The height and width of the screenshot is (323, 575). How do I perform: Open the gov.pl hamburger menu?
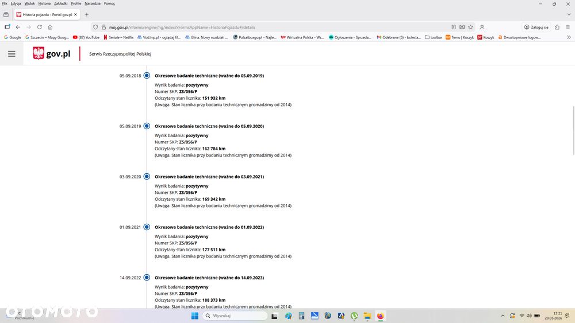coord(11,54)
